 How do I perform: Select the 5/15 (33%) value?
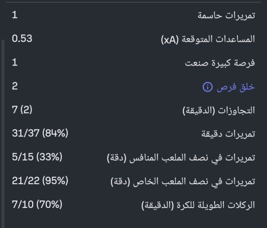coord(37,157)
